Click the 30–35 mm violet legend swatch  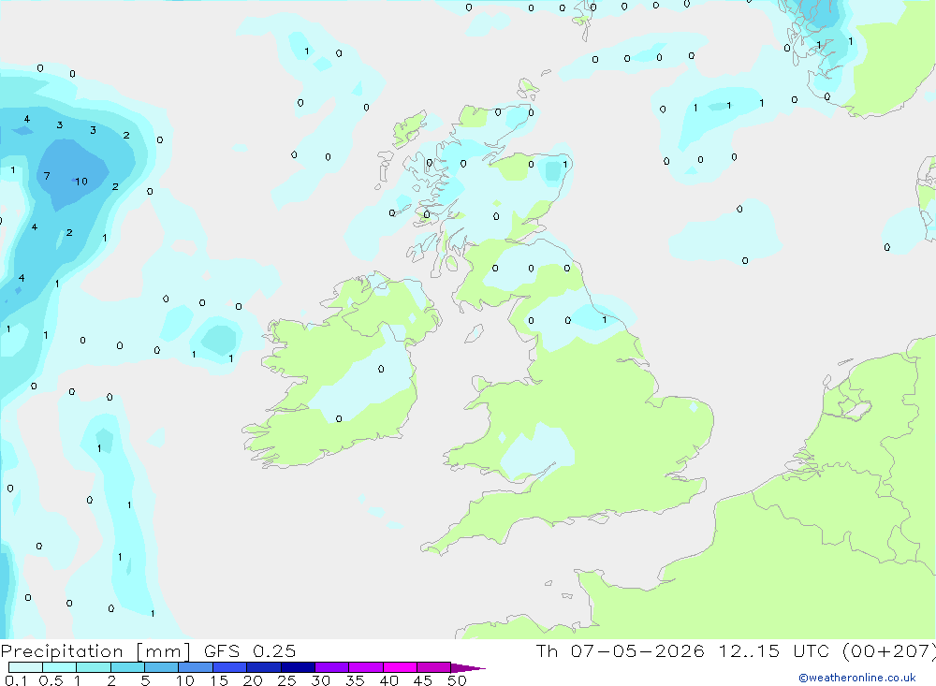332,667
